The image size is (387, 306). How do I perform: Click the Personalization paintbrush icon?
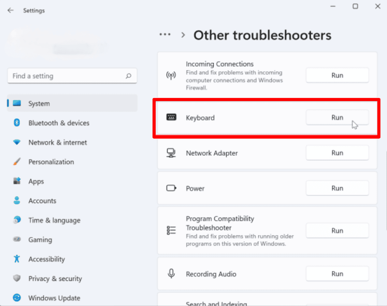click(x=17, y=161)
